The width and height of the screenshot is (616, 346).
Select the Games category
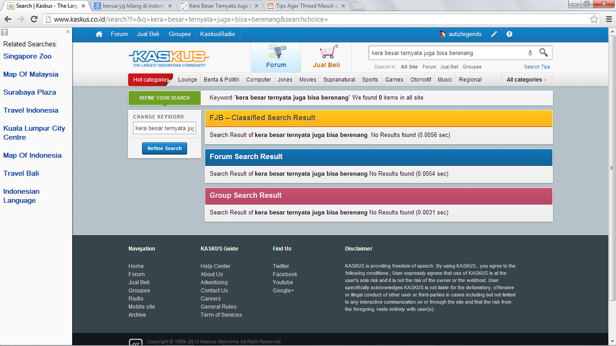tap(394, 80)
